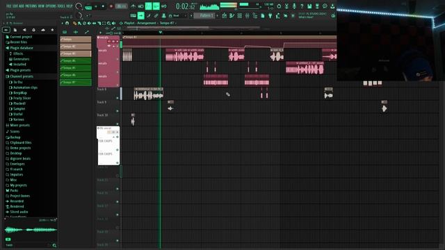Image resolution: width=445 pixels, height=250 pixels.
Task: Open the snap setting dropdown
Action: coord(179,15)
